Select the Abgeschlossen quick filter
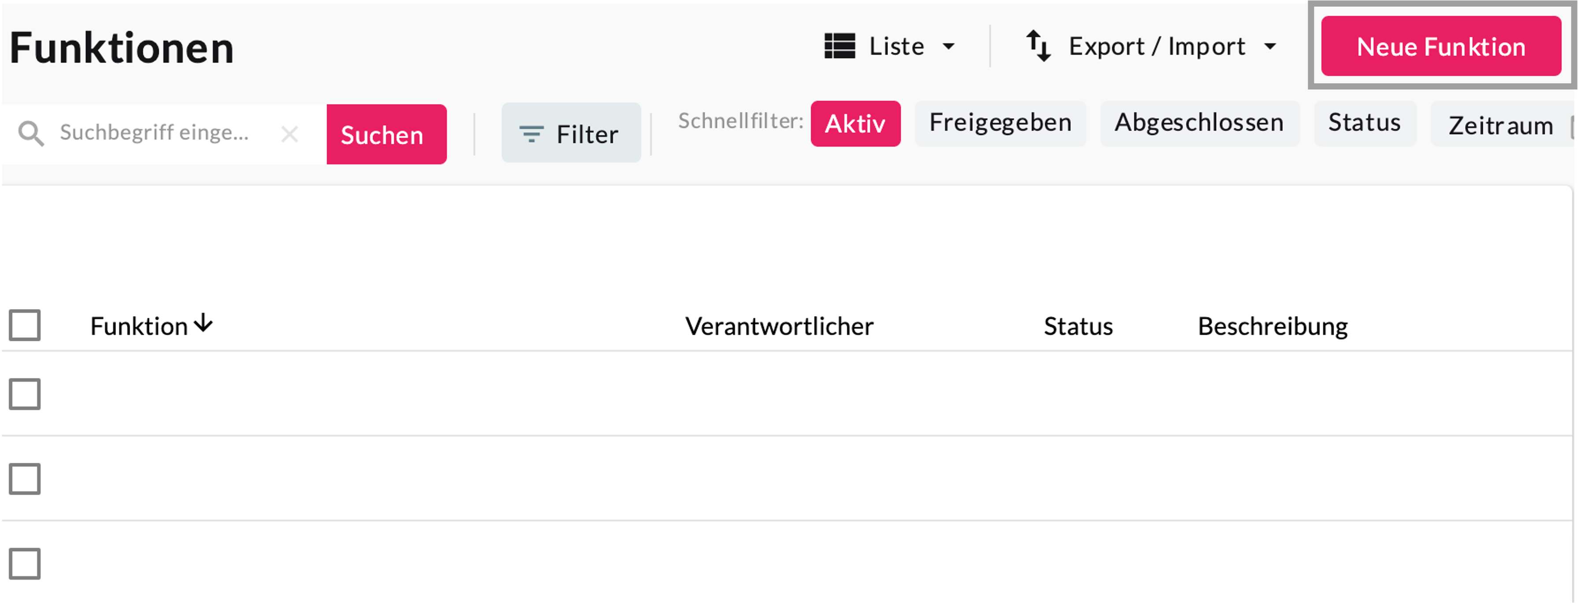1578x604 pixels. pos(1199,123)
